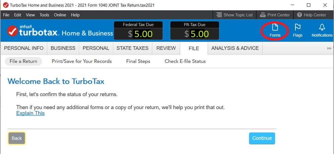Switch to the REVIEW tab
The width and height of the screenshot is (334, 154).
(x=166, y=48)
